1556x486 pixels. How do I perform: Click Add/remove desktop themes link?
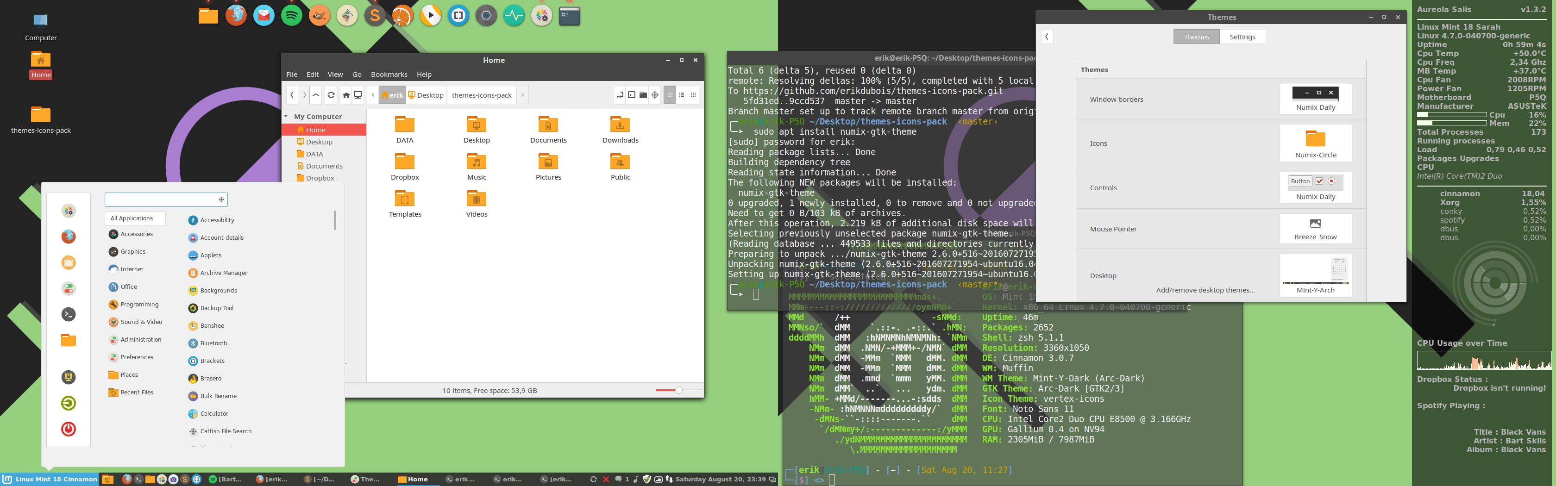pyautogui.click(x=1205, y=290)
